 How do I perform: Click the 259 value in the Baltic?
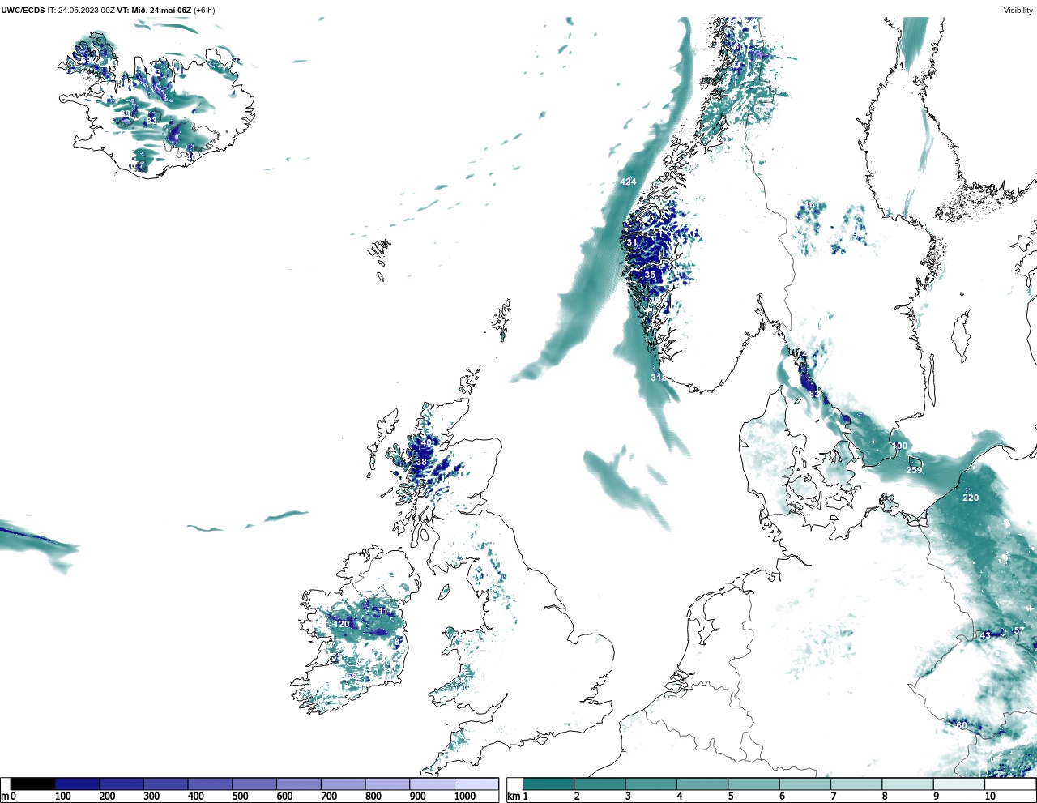click(914, 470)
